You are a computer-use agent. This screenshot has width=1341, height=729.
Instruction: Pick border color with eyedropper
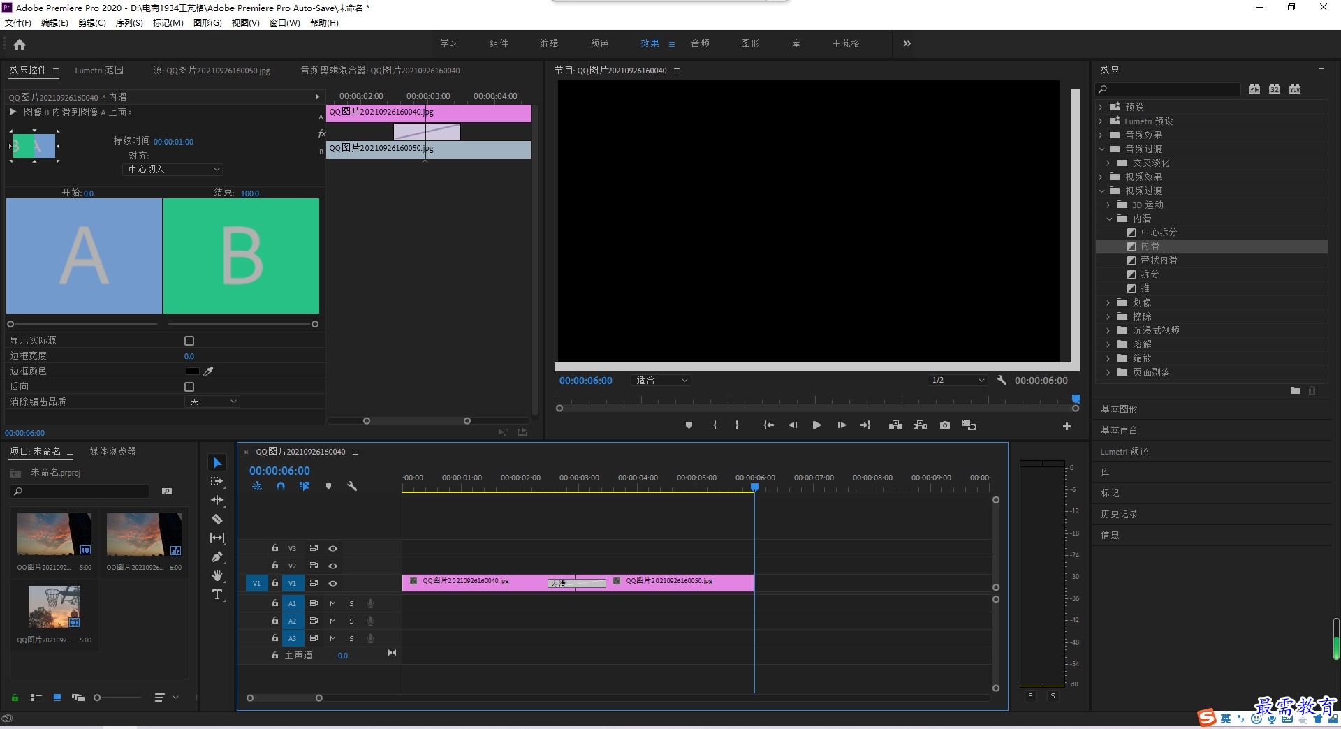[x=208, y=371]
